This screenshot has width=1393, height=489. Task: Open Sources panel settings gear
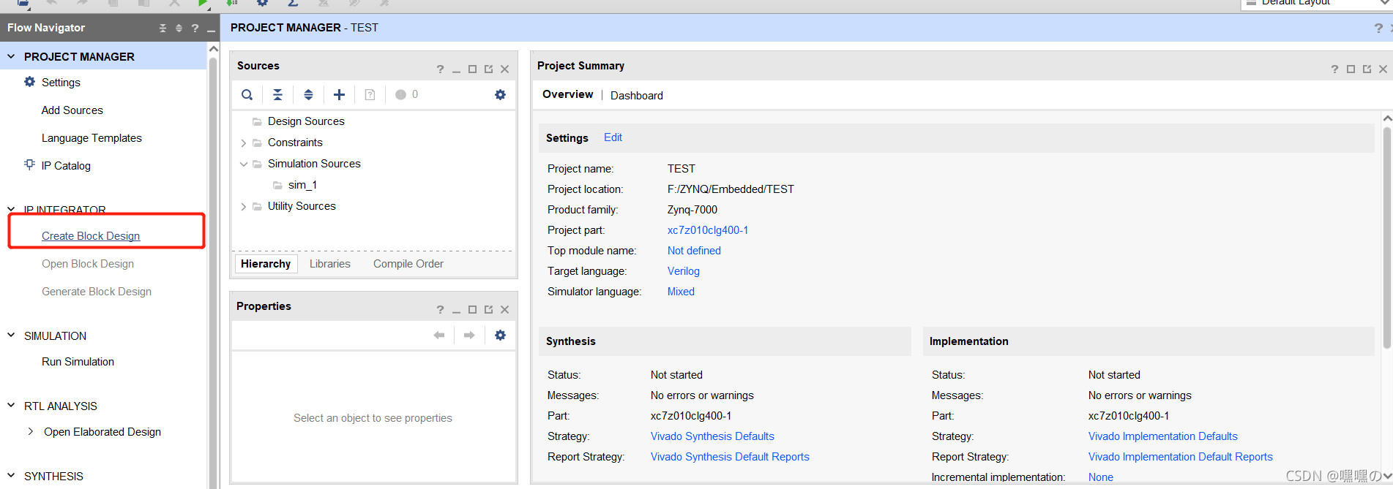[500, 94]
